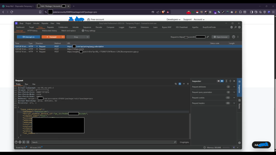This screenshot has width=276, height=155.
Task: Click the request editor search settings gear
Action: click(20, 142)
